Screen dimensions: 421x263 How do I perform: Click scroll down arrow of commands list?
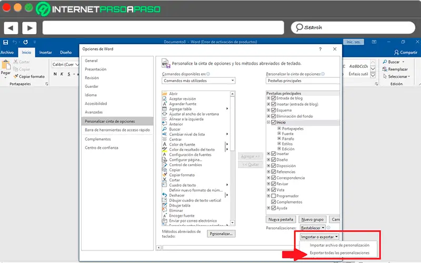(x=233, y=222)
